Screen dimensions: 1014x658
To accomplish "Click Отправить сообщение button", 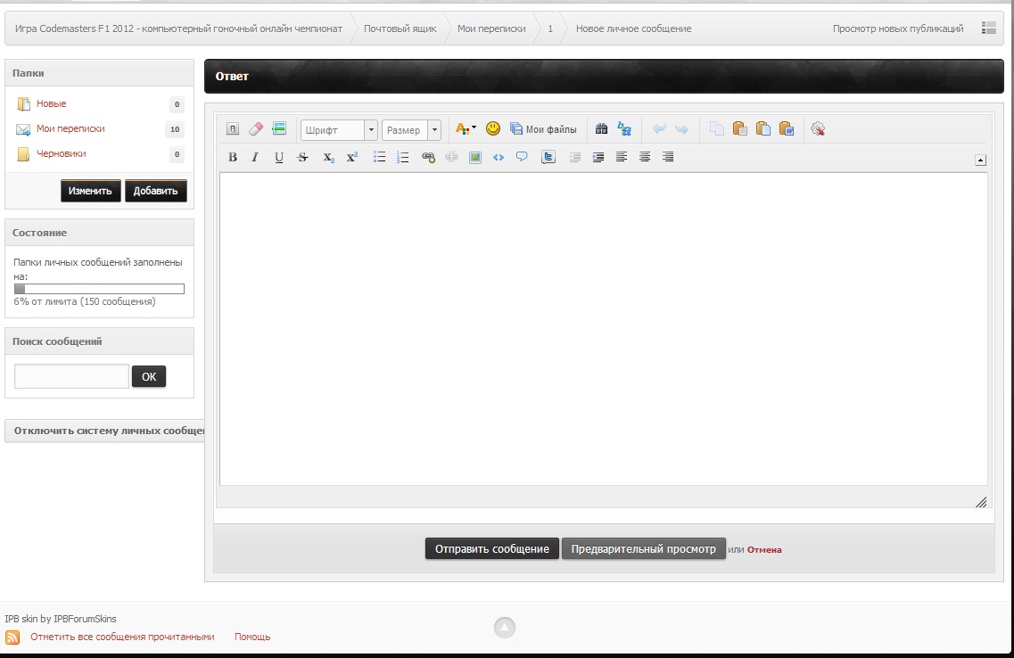I will (x=492, y=548).
